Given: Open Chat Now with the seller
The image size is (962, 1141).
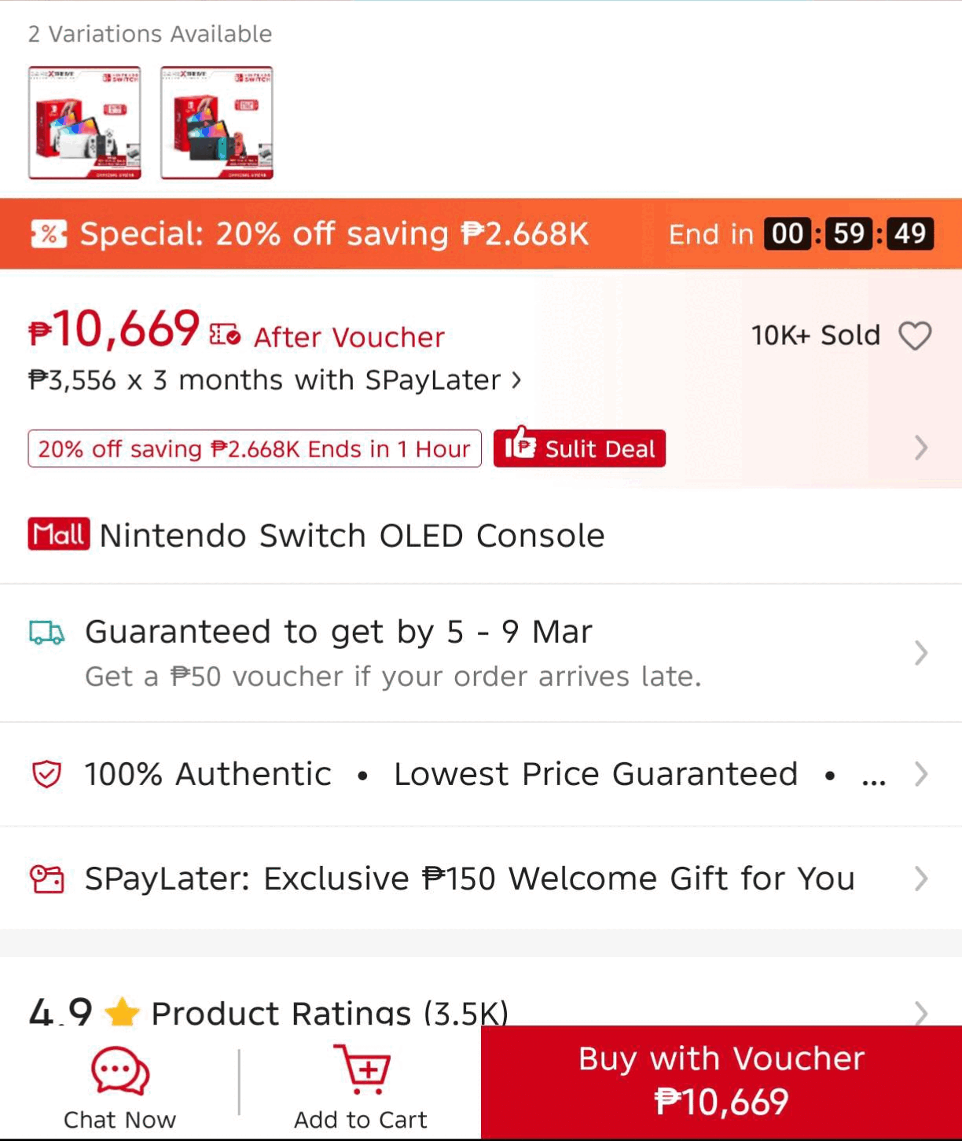Looking at the screenshot, I should click(119, 1085).
